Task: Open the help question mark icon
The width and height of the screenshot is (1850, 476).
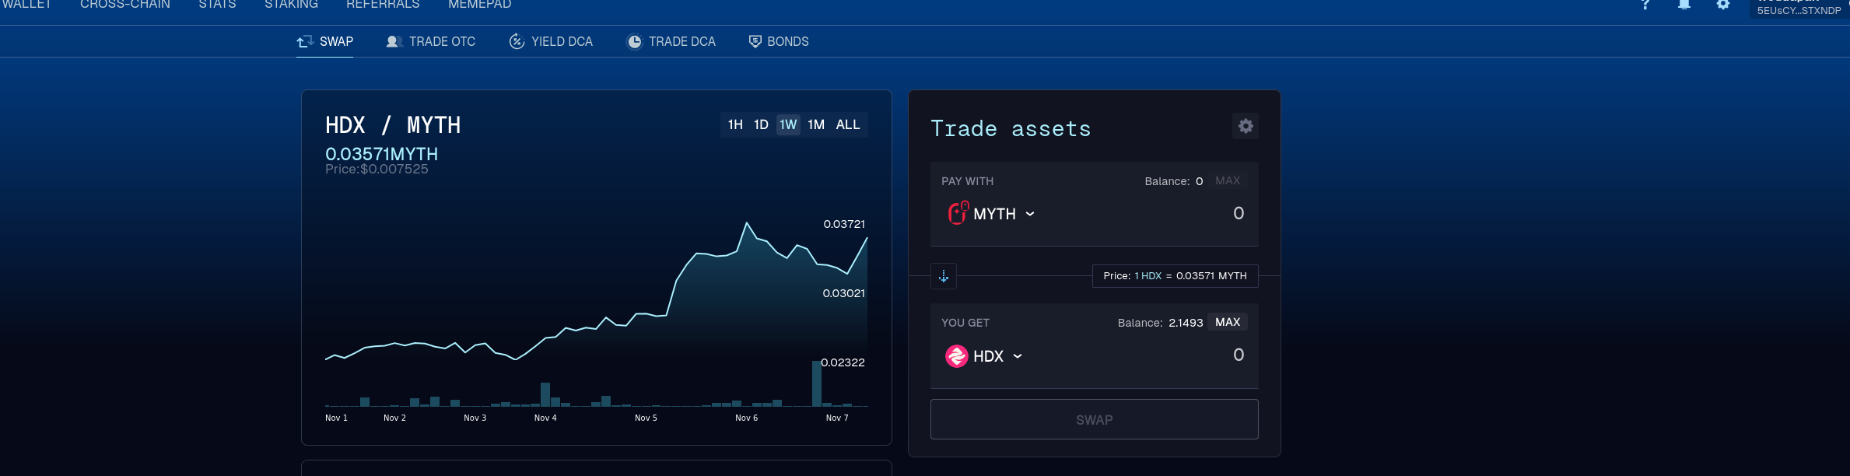Action: pyautogui.click(x=1645, y=5)
